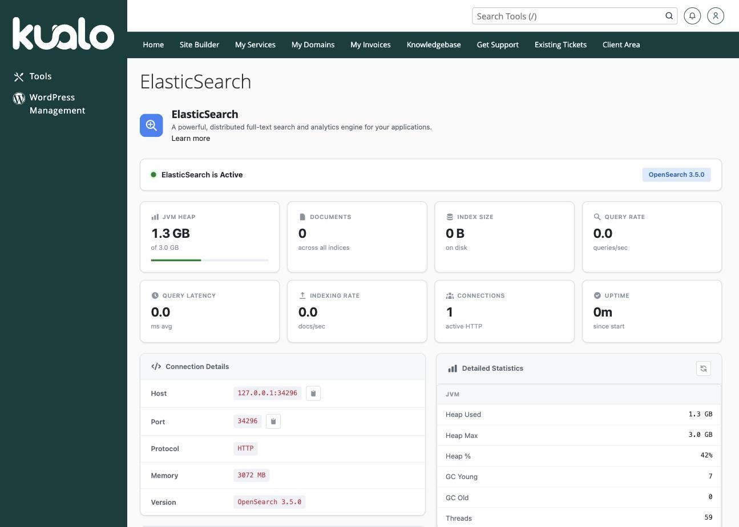Open the Knowledgebase menu item
Image resolution: width=739 pixels, height=527 pixels.
pos(434,44)
